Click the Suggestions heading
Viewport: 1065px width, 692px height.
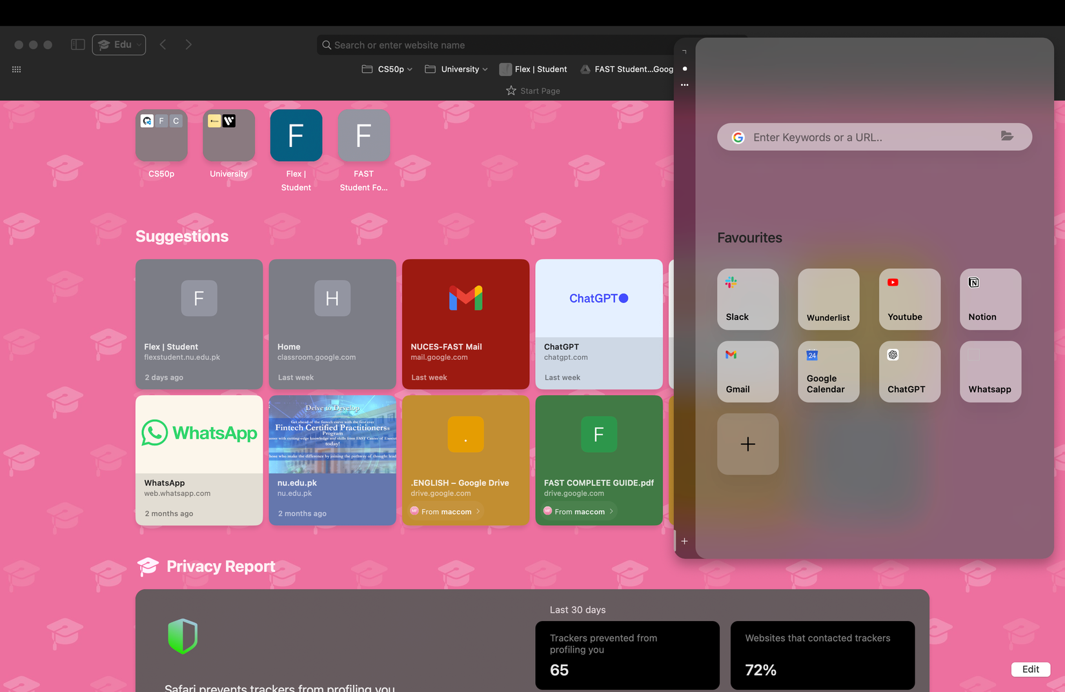(x=182, y=236)
